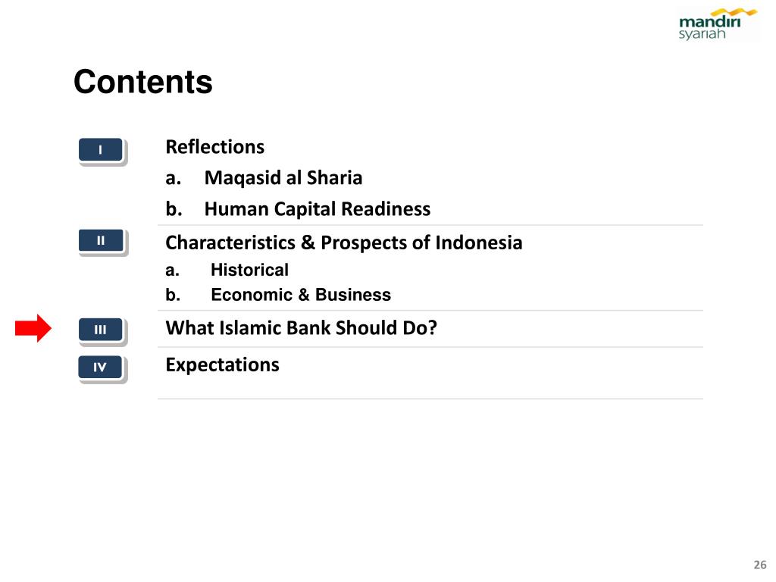Open the Expectations section
776x582 pixels.
(x=222, y=365)
